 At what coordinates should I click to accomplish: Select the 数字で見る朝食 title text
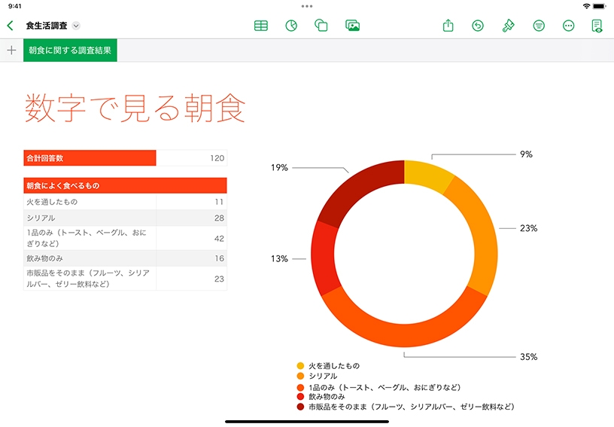click(x=135, y=108)
